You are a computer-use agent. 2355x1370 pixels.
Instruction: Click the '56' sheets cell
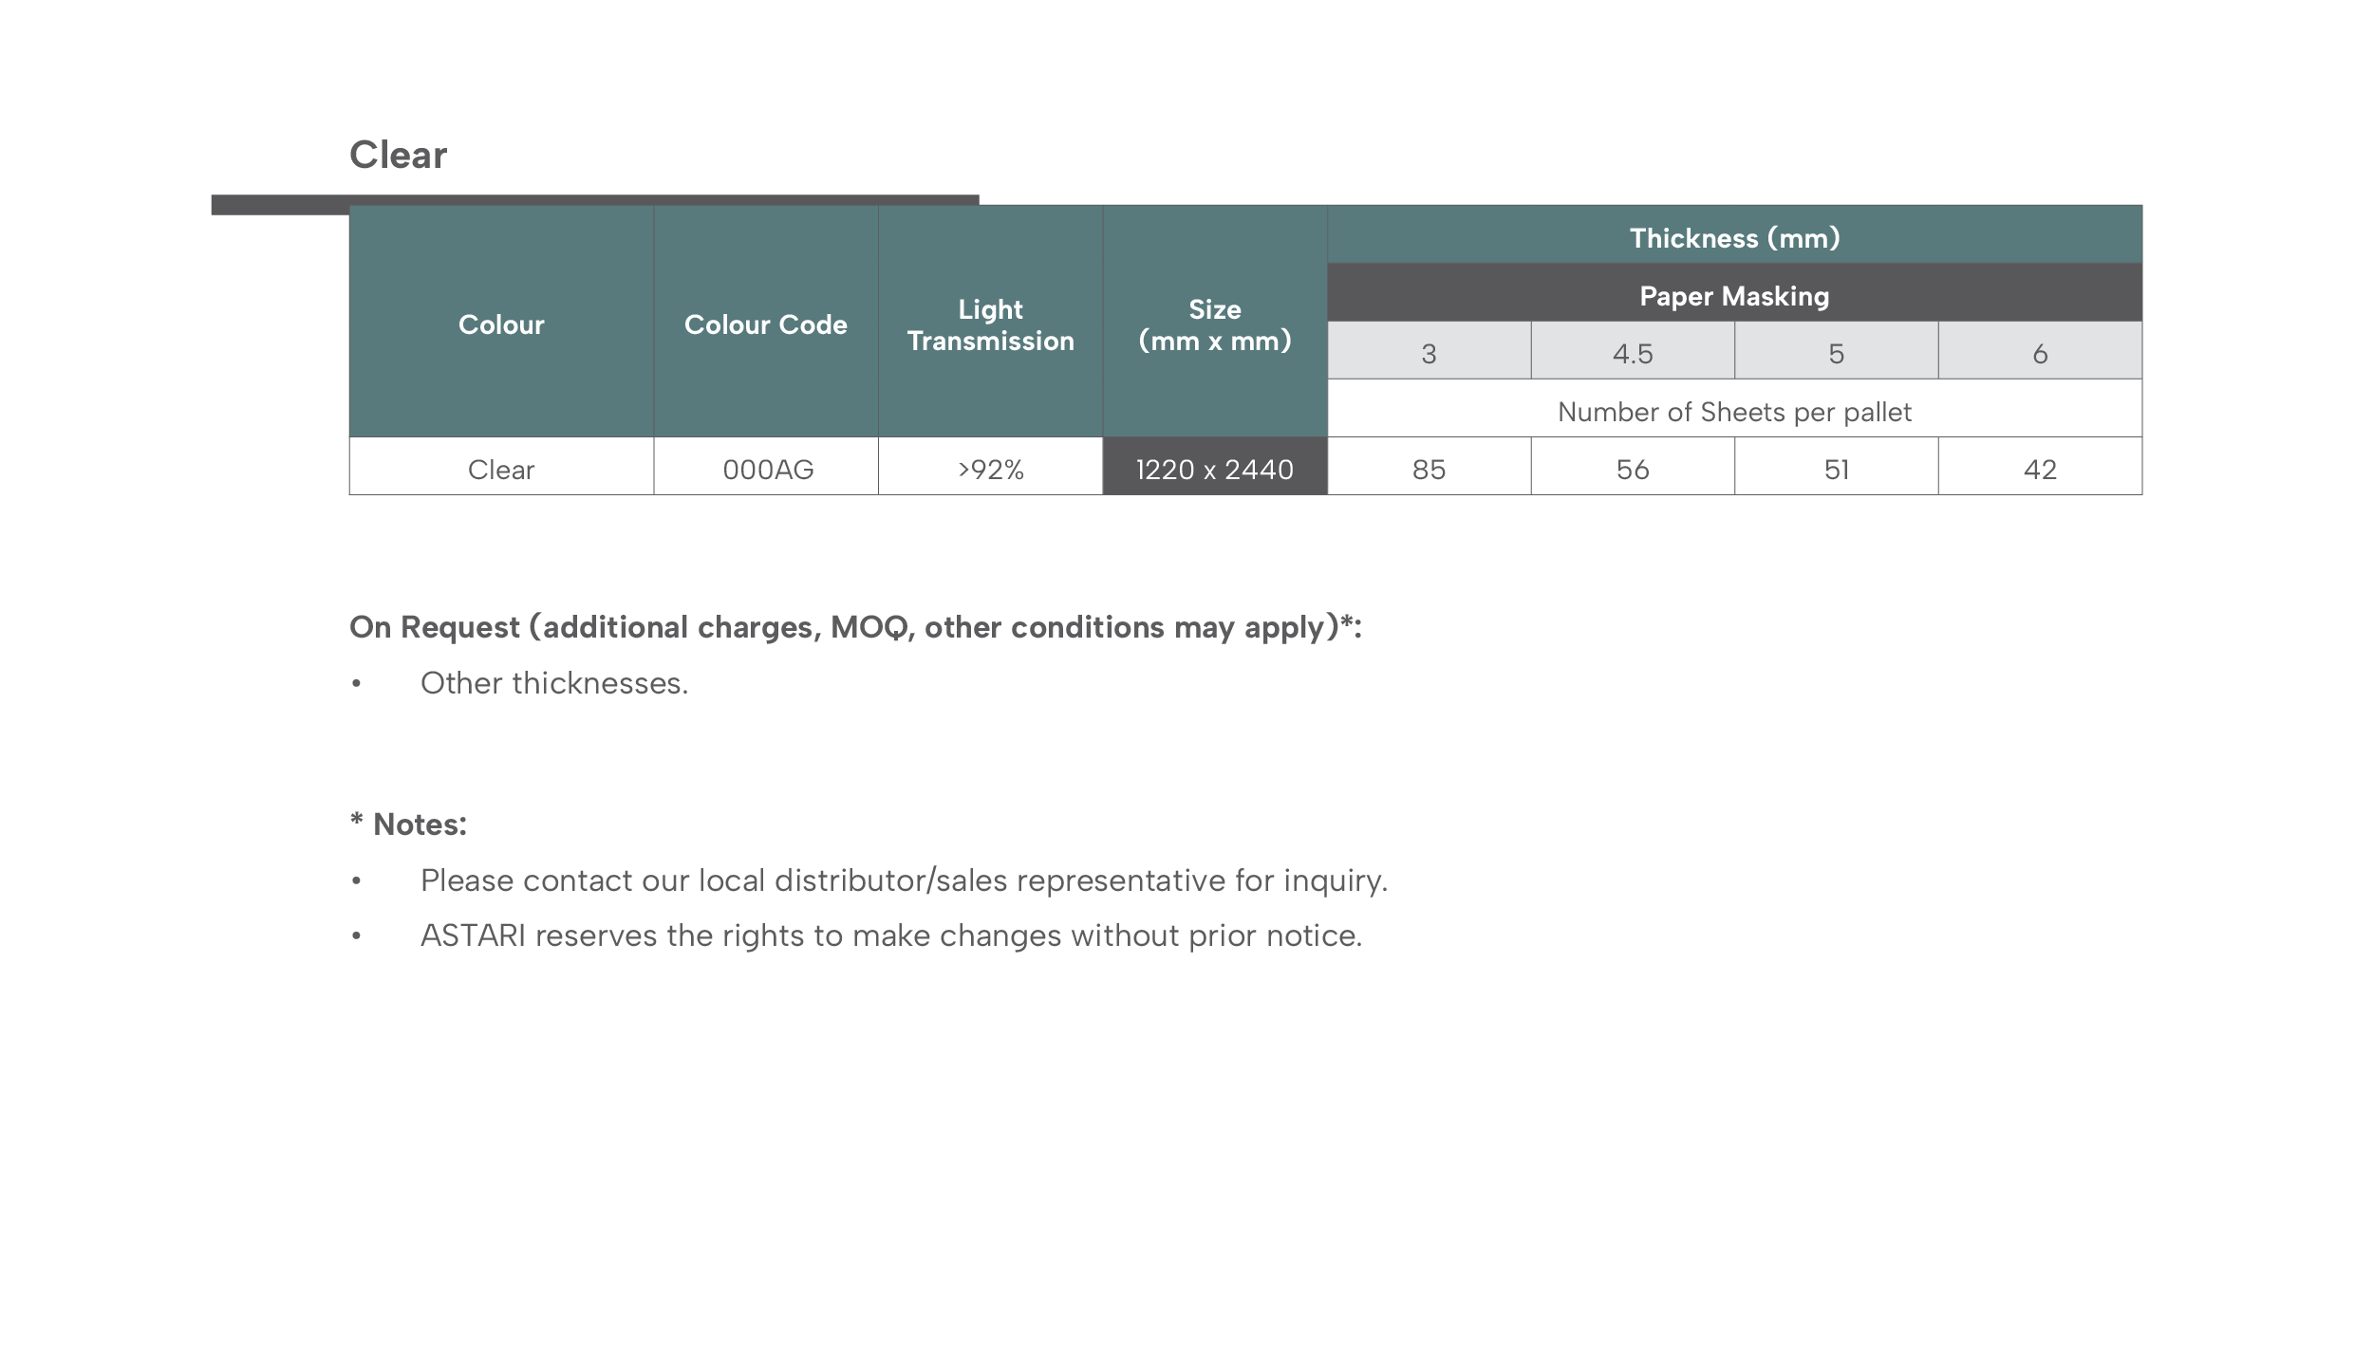1633,467
